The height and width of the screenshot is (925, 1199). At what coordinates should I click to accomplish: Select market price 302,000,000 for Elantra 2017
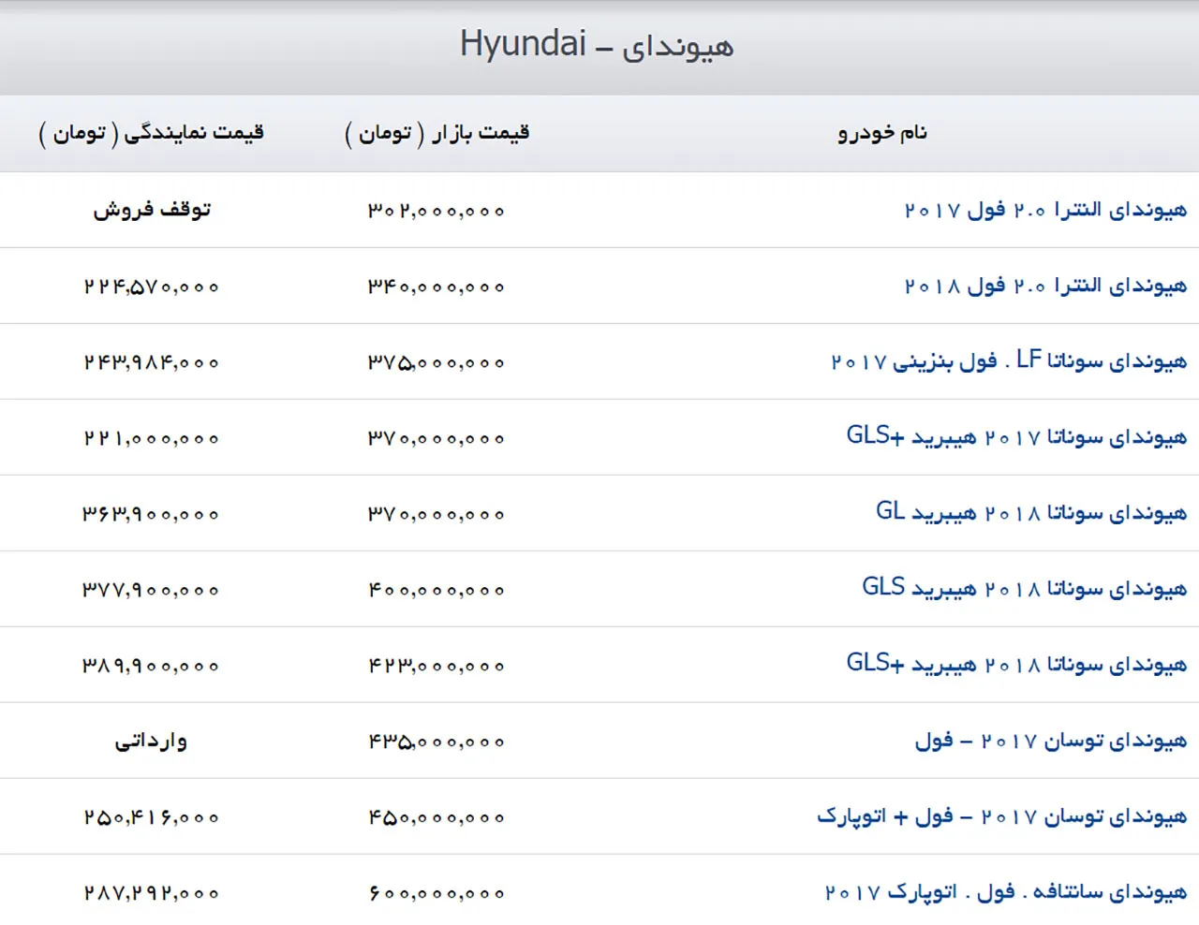coord(436,212)
